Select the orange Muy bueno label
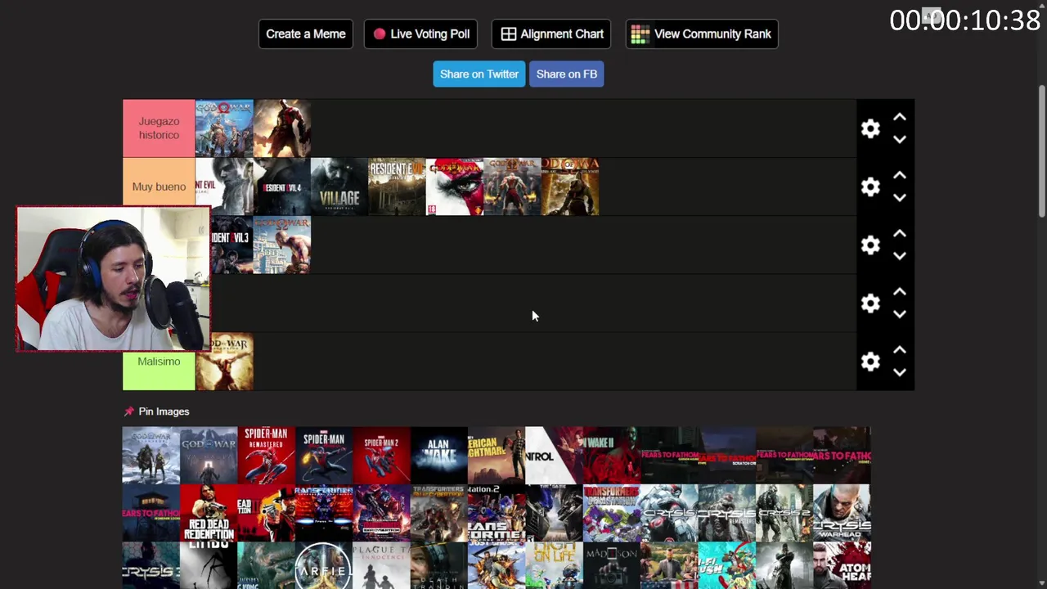Viewport: 1047px width, 589px height. 159,187
